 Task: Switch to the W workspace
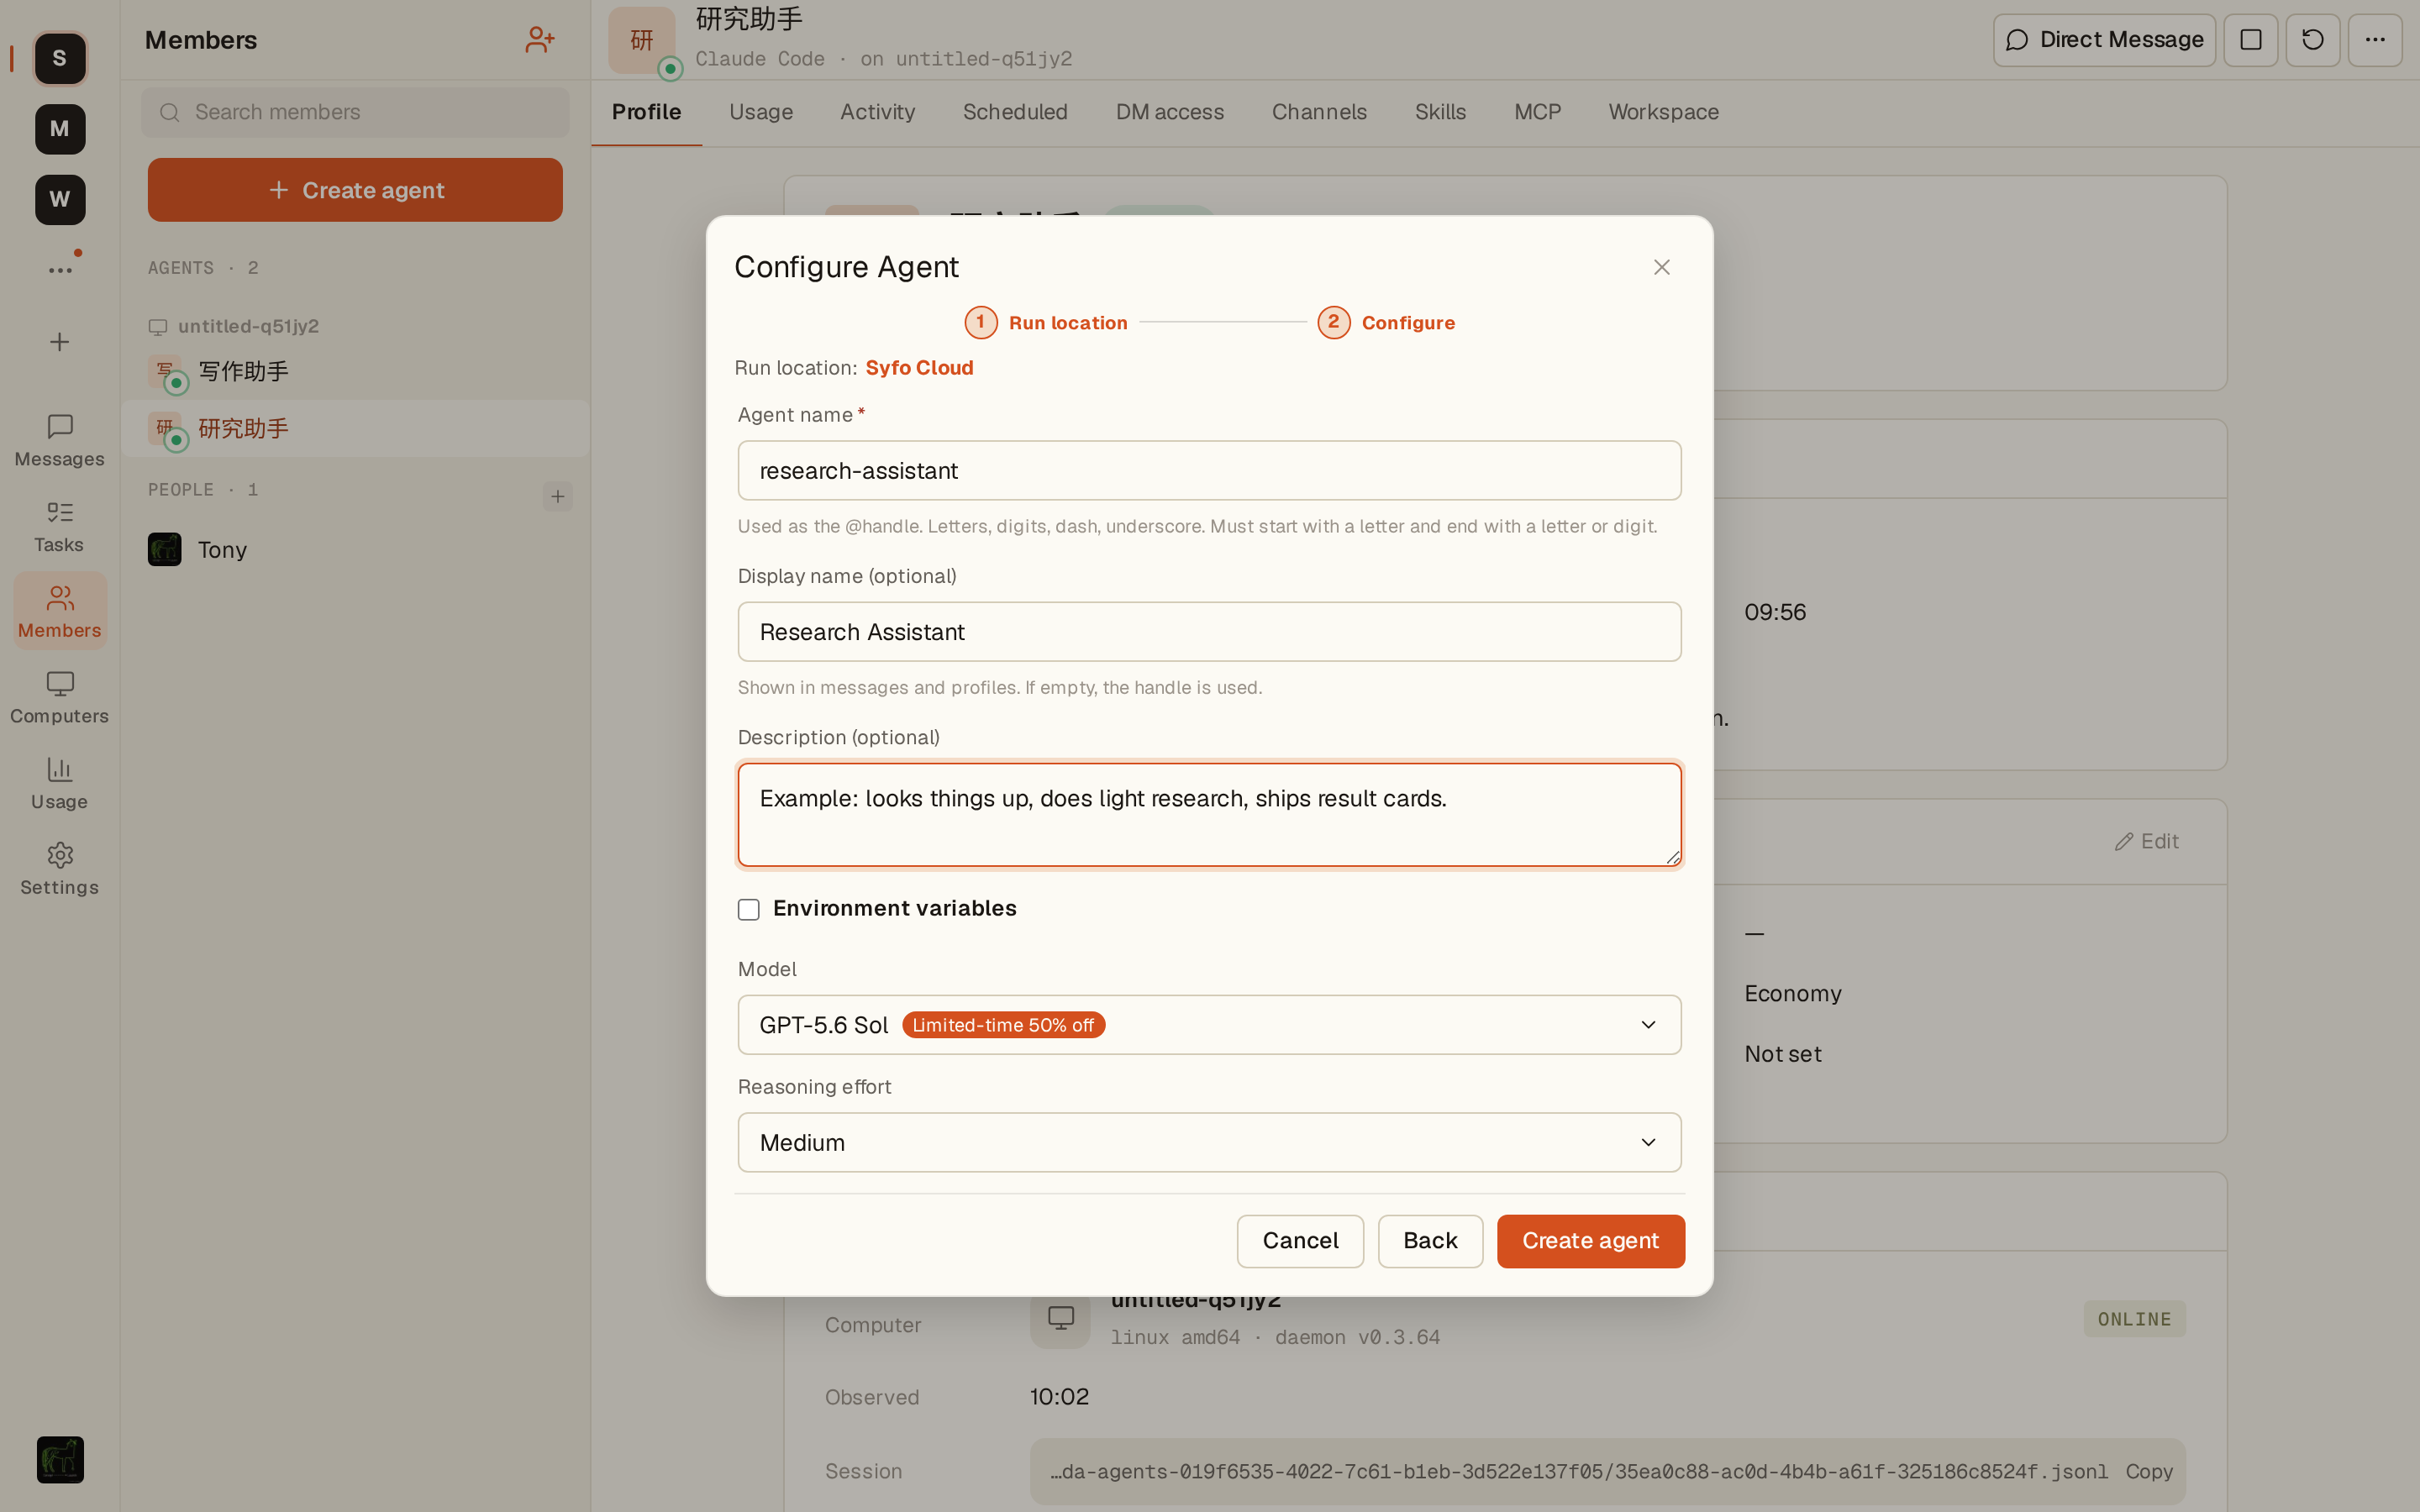point(60,199)
